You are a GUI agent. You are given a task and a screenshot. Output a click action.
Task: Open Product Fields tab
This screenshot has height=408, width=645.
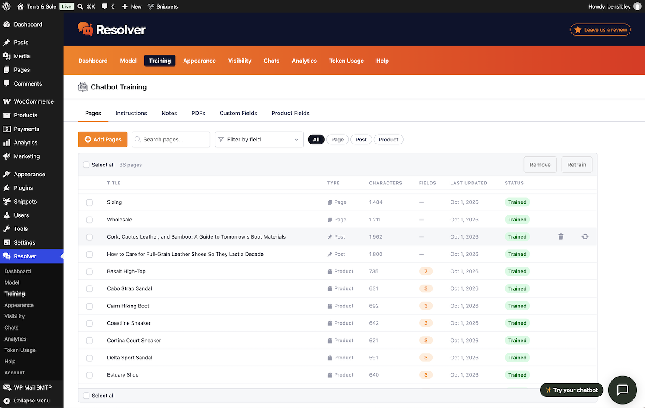point(290,113)
